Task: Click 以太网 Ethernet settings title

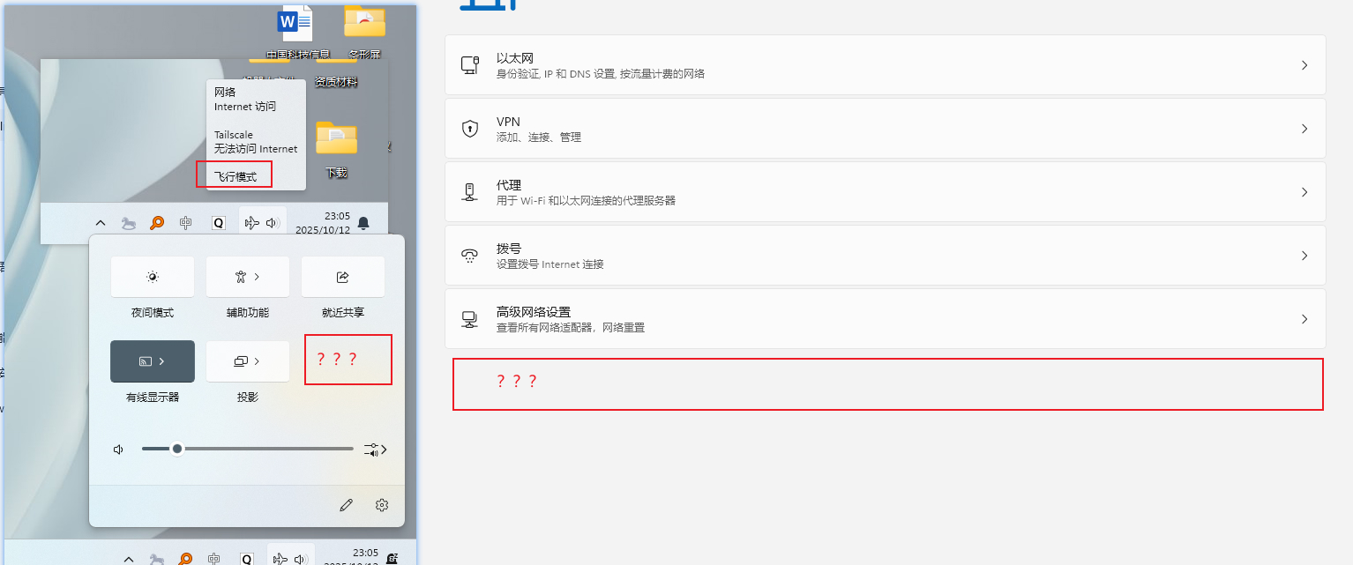Action: click(515, 58)
